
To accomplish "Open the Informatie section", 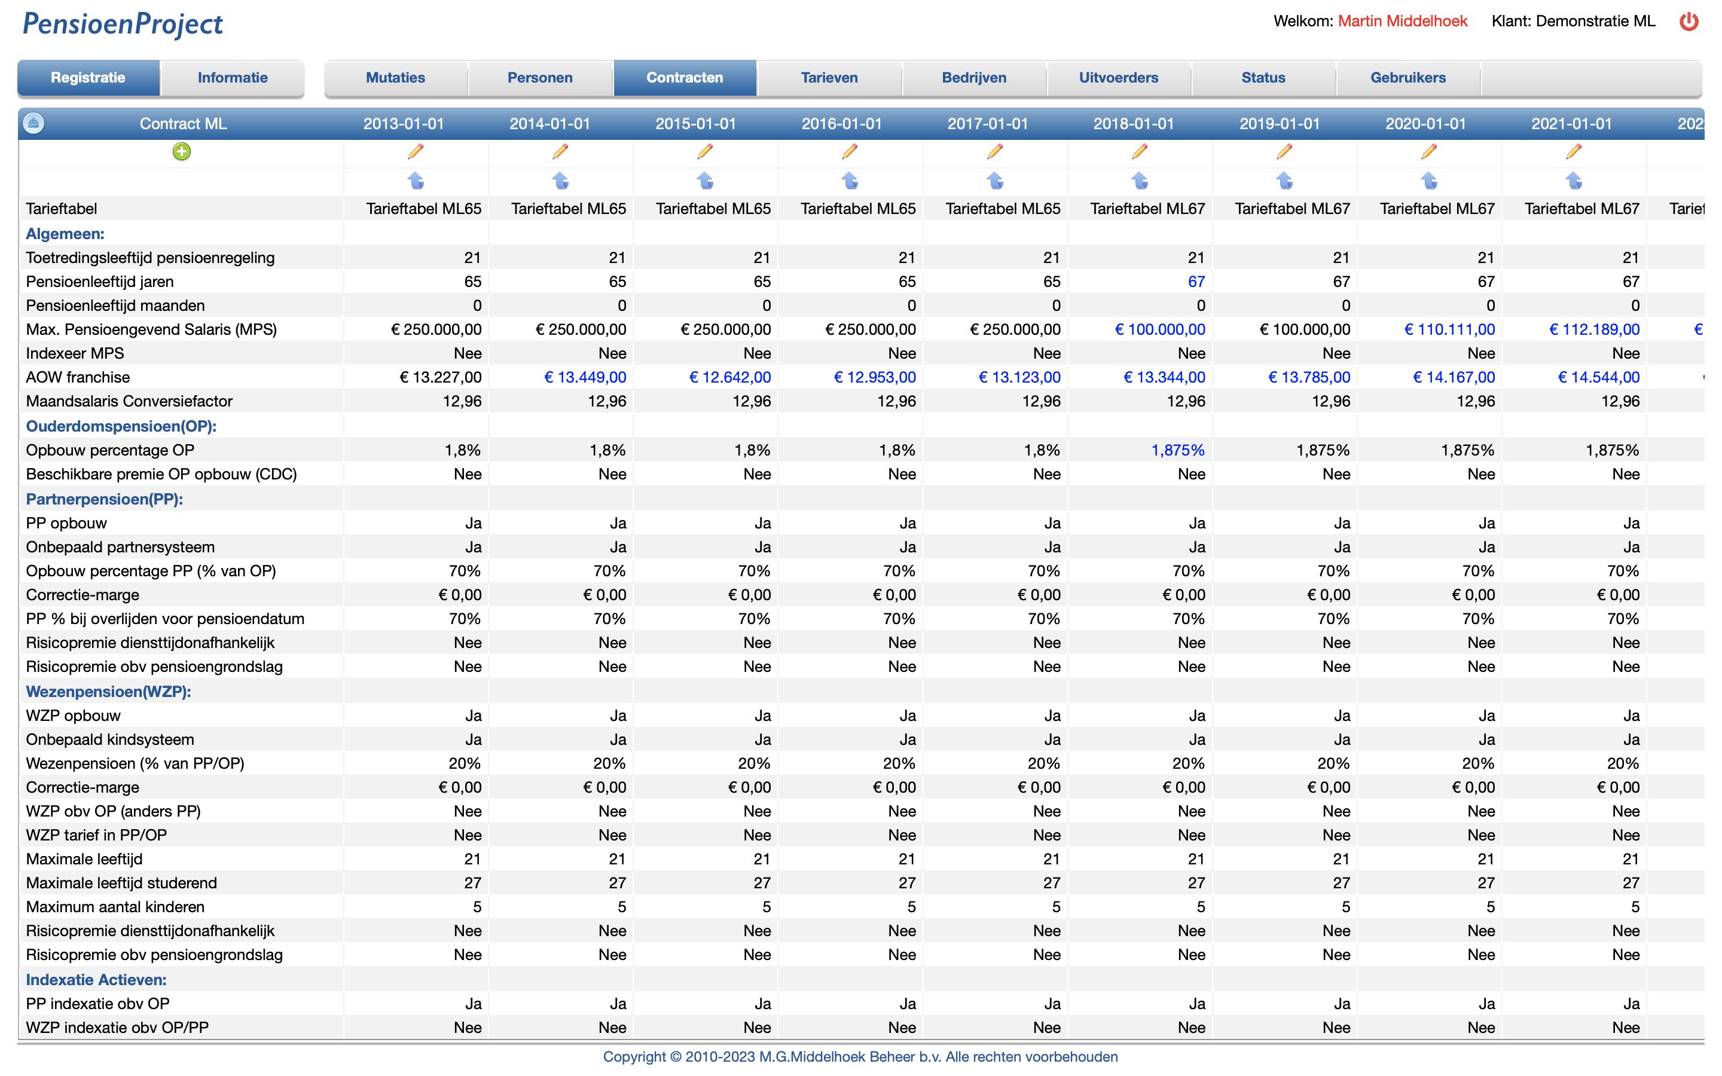I will [x=232, y=78].
